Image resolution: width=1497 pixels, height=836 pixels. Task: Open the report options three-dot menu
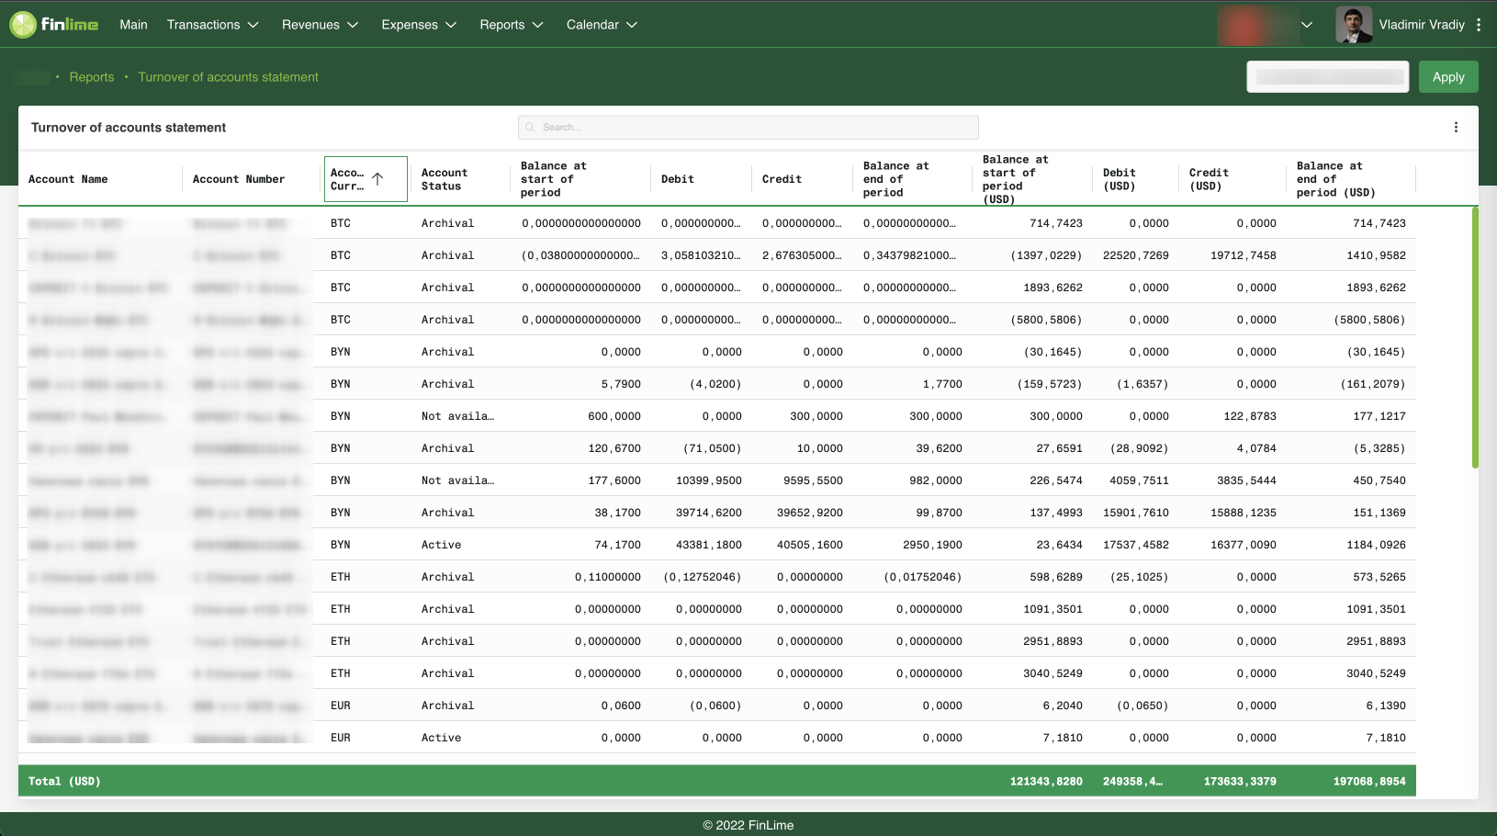pos(1456,127)
